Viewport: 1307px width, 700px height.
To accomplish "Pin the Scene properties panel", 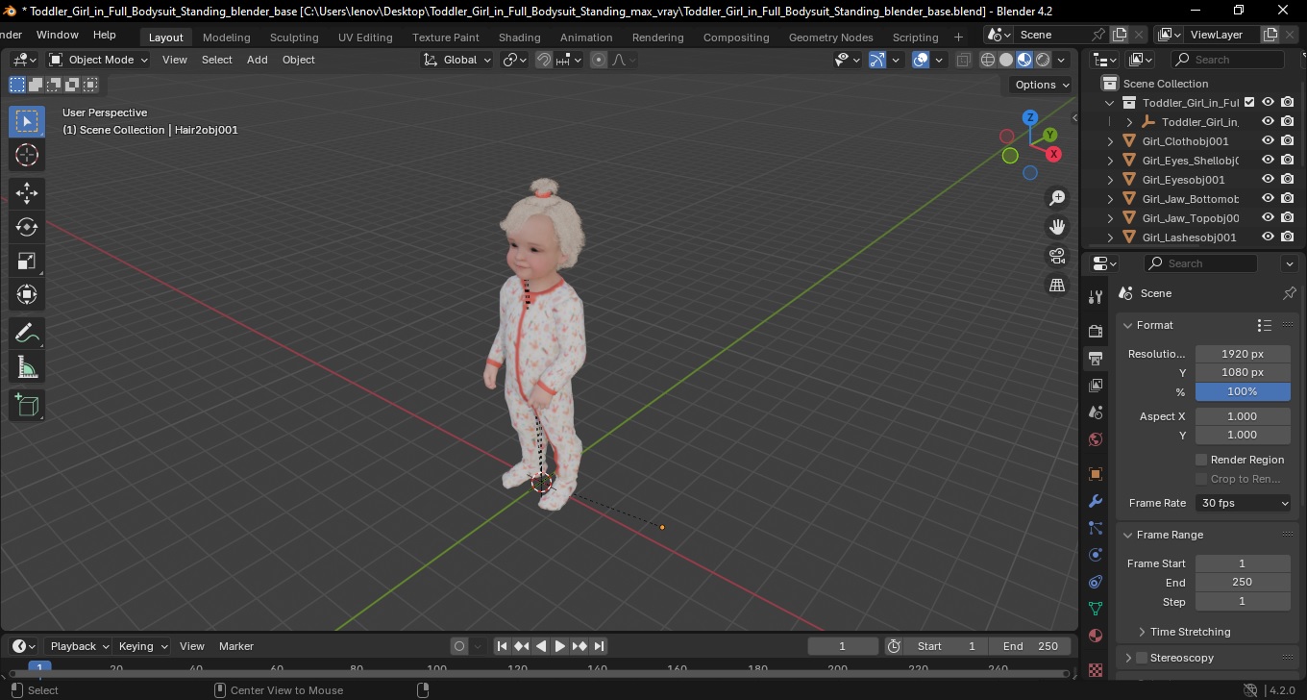I will click(x=1290, y=293).
